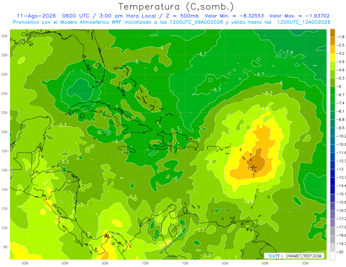Screen dimensions: 346x267
Task: Click the color scale label "-3.2"
Action: coord(341,54)
